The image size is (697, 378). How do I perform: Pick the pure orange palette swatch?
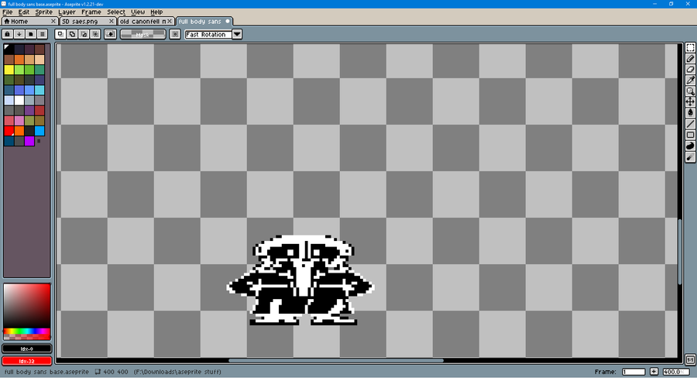click(19, 131)
